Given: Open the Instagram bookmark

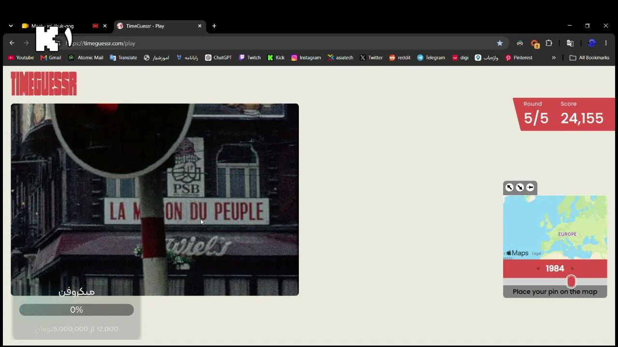Looking at the screenshot, I should pyautogui.click(x=306, y=58).
